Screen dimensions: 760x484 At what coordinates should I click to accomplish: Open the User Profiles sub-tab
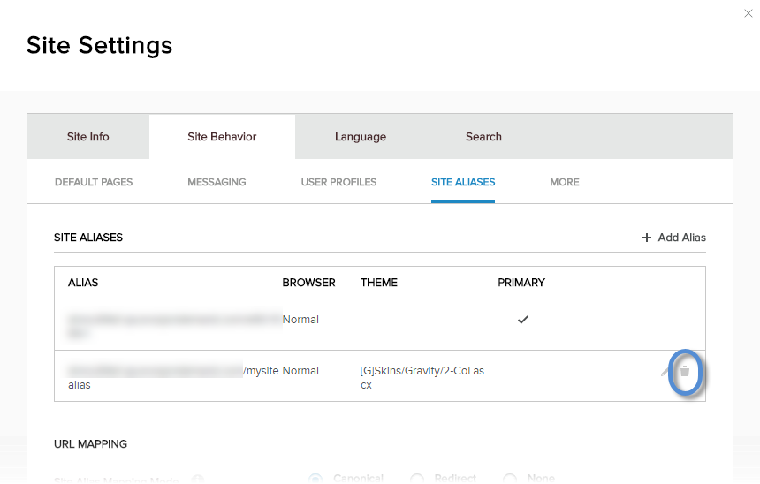pos(338,182)
